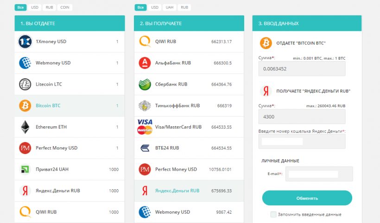The width and height of the screenshot is (380, 223).
Task: Click the 1Xmoney USD logo icon
Action: (x=25, y=42)
